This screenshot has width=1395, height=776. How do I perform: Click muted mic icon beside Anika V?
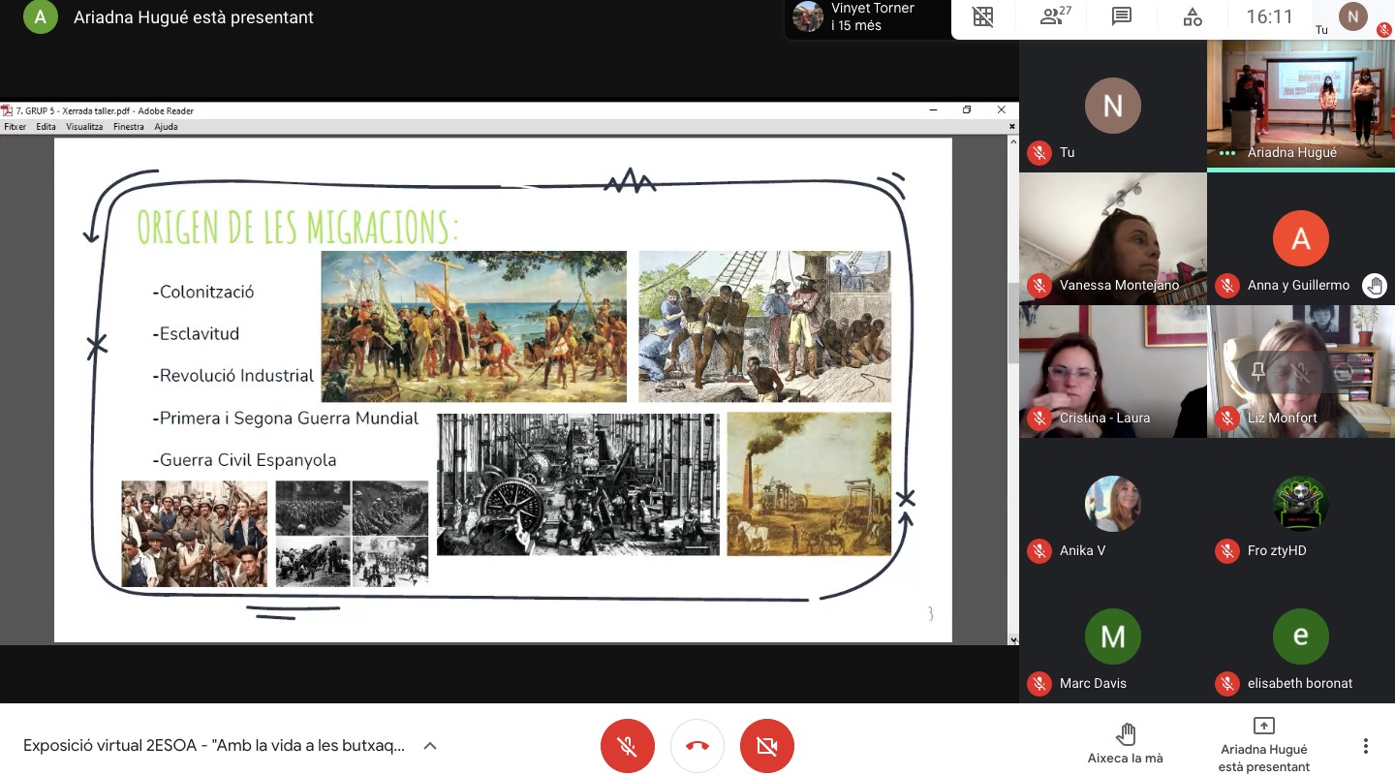pos(1039,550)
